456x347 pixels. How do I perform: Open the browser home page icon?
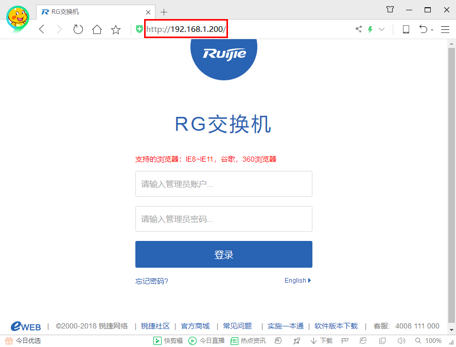(x=97, y=29)
